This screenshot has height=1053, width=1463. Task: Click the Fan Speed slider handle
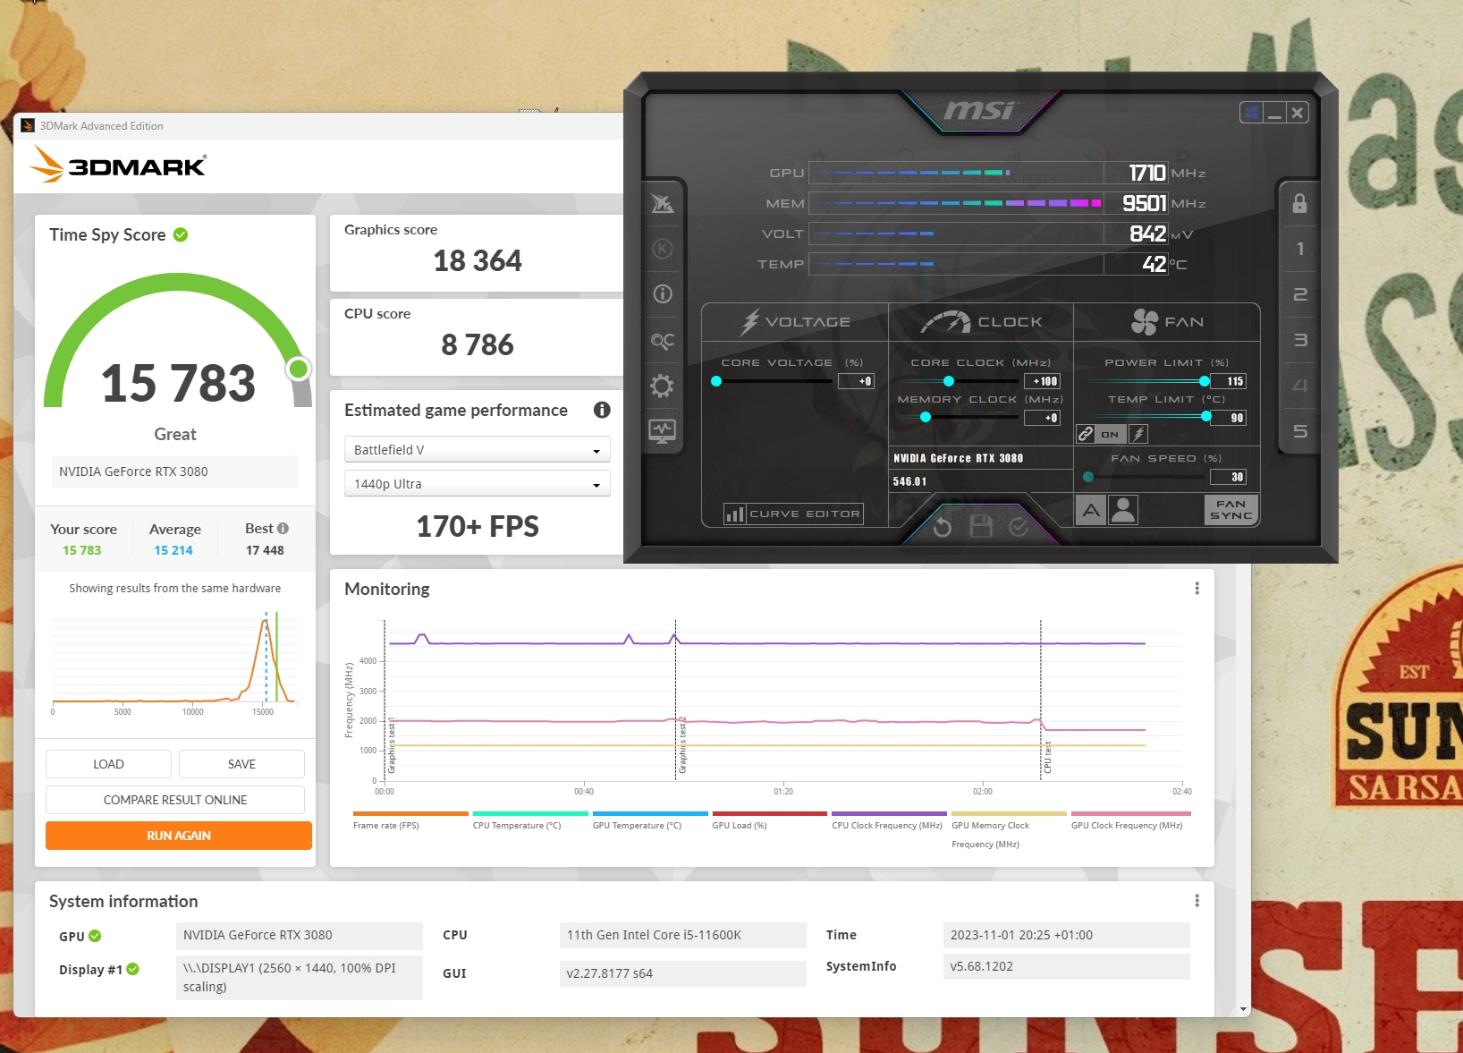point(1088,477)
